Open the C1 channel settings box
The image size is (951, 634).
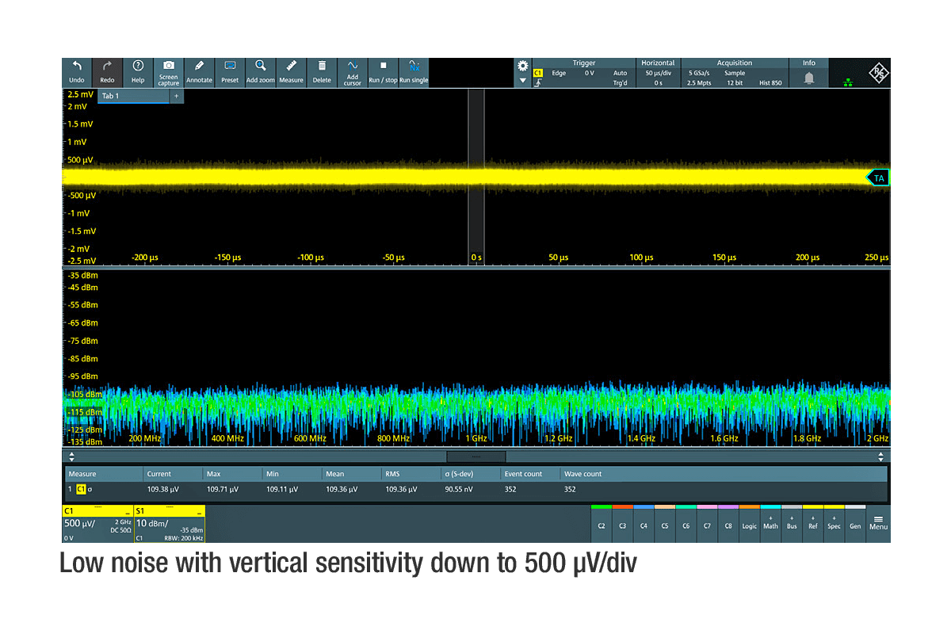[x=97, y=524]
